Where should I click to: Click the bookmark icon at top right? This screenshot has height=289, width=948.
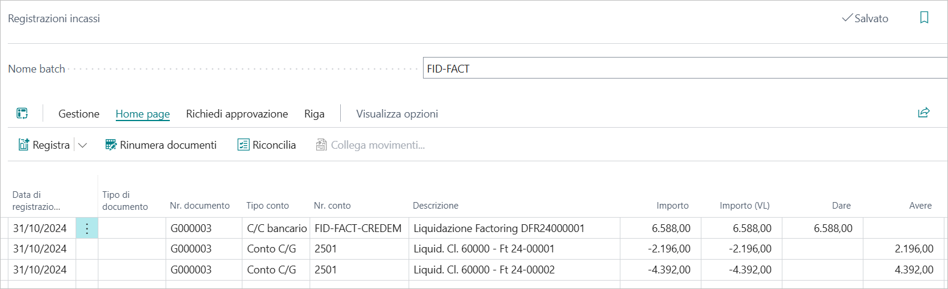(924, 18)
